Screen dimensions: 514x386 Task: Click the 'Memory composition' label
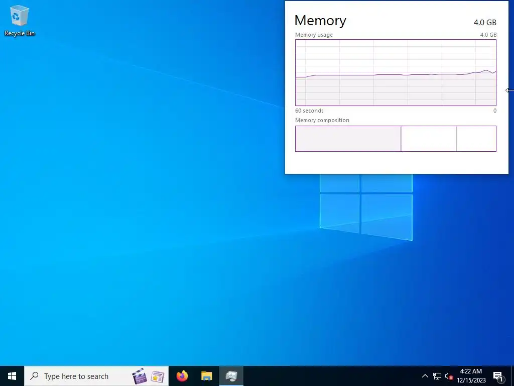coord(322,120)
